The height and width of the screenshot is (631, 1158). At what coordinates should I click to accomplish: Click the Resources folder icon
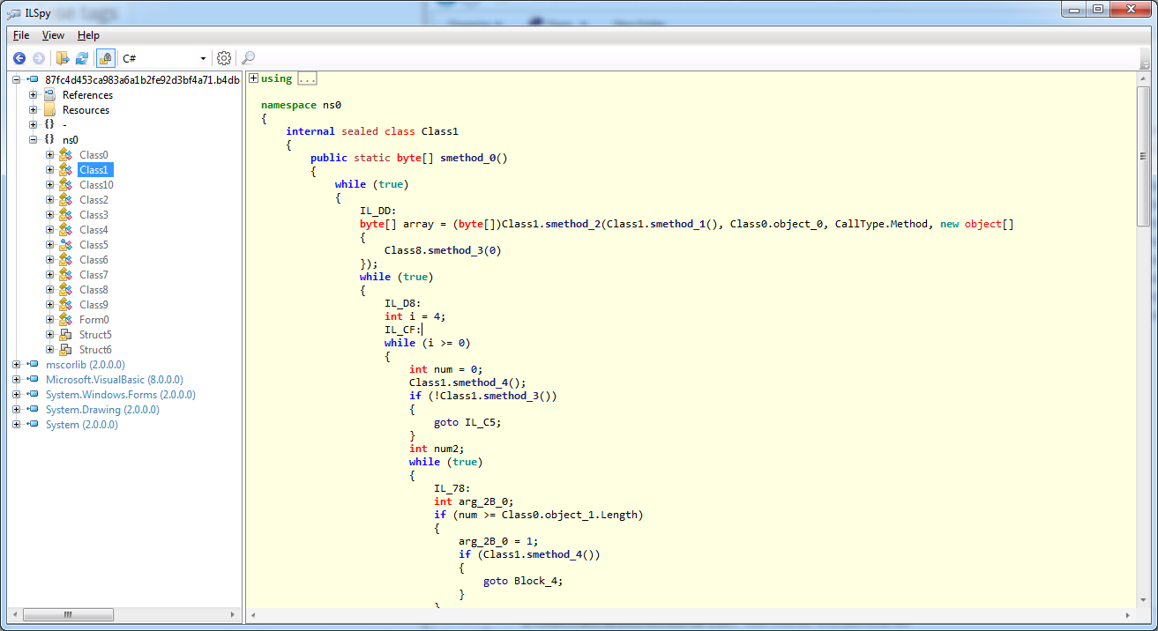click(49, 110)
